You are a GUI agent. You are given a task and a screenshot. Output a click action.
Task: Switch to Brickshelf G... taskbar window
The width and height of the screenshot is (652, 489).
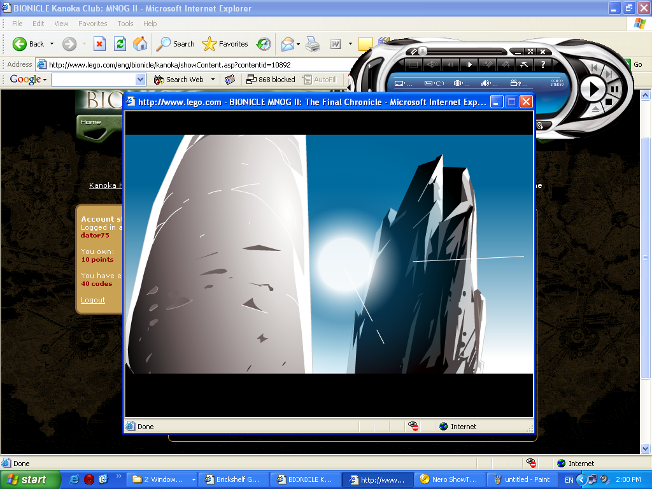(234, 479)
